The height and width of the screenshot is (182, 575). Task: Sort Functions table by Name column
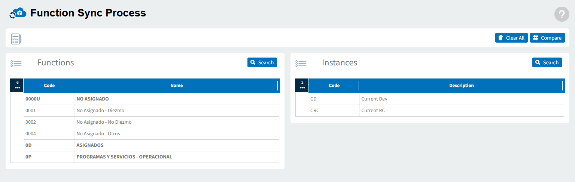pos(176,86)
